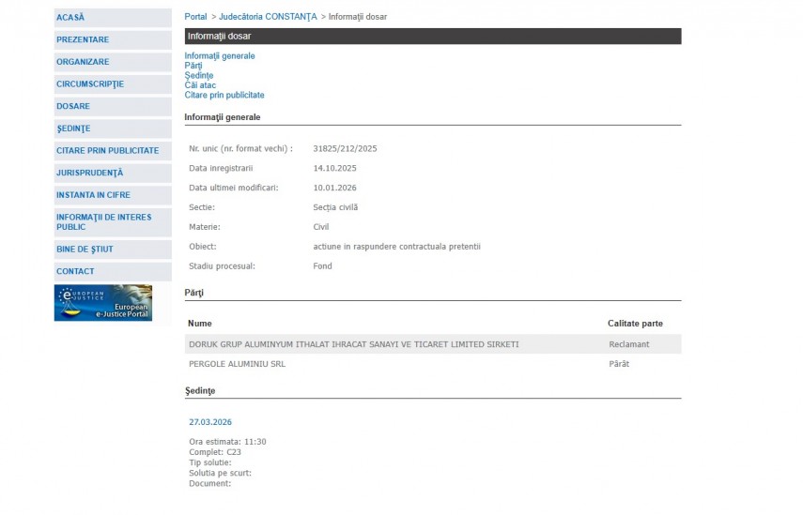
Task: Open ȘEDINȚE in the sidebar menu
Action: tap(73, 129)
